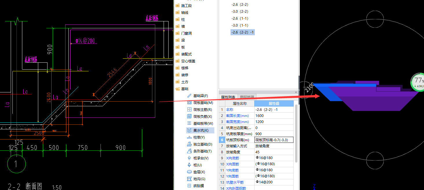This screenshot has height=190, width=424.
Task: Switch to the 属性列表 tab
Action: coord(228,97)
